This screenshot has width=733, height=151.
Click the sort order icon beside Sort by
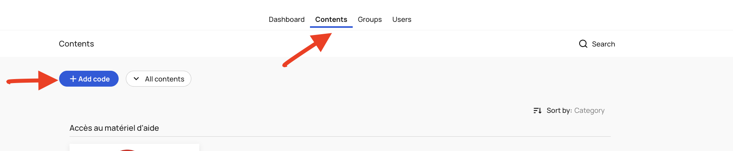coord(537,110)
